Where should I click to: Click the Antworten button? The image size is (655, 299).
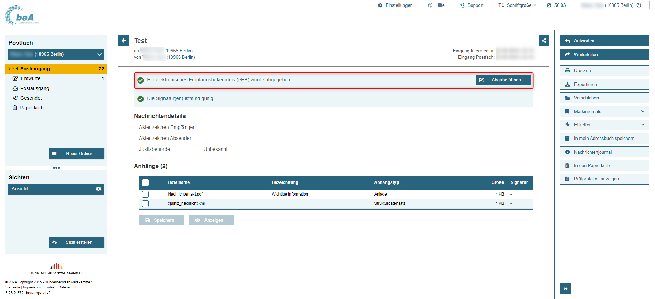pyautogui.click(x=604, y=41)
